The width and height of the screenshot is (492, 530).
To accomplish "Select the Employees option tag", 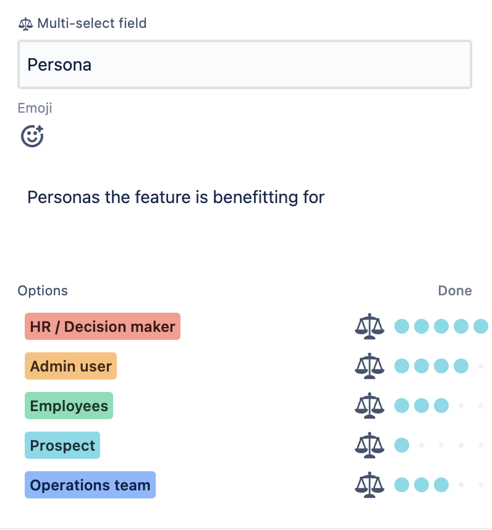I will point(69,406).
